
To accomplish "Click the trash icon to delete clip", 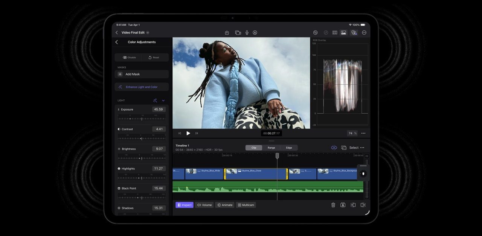I will 333,205.
